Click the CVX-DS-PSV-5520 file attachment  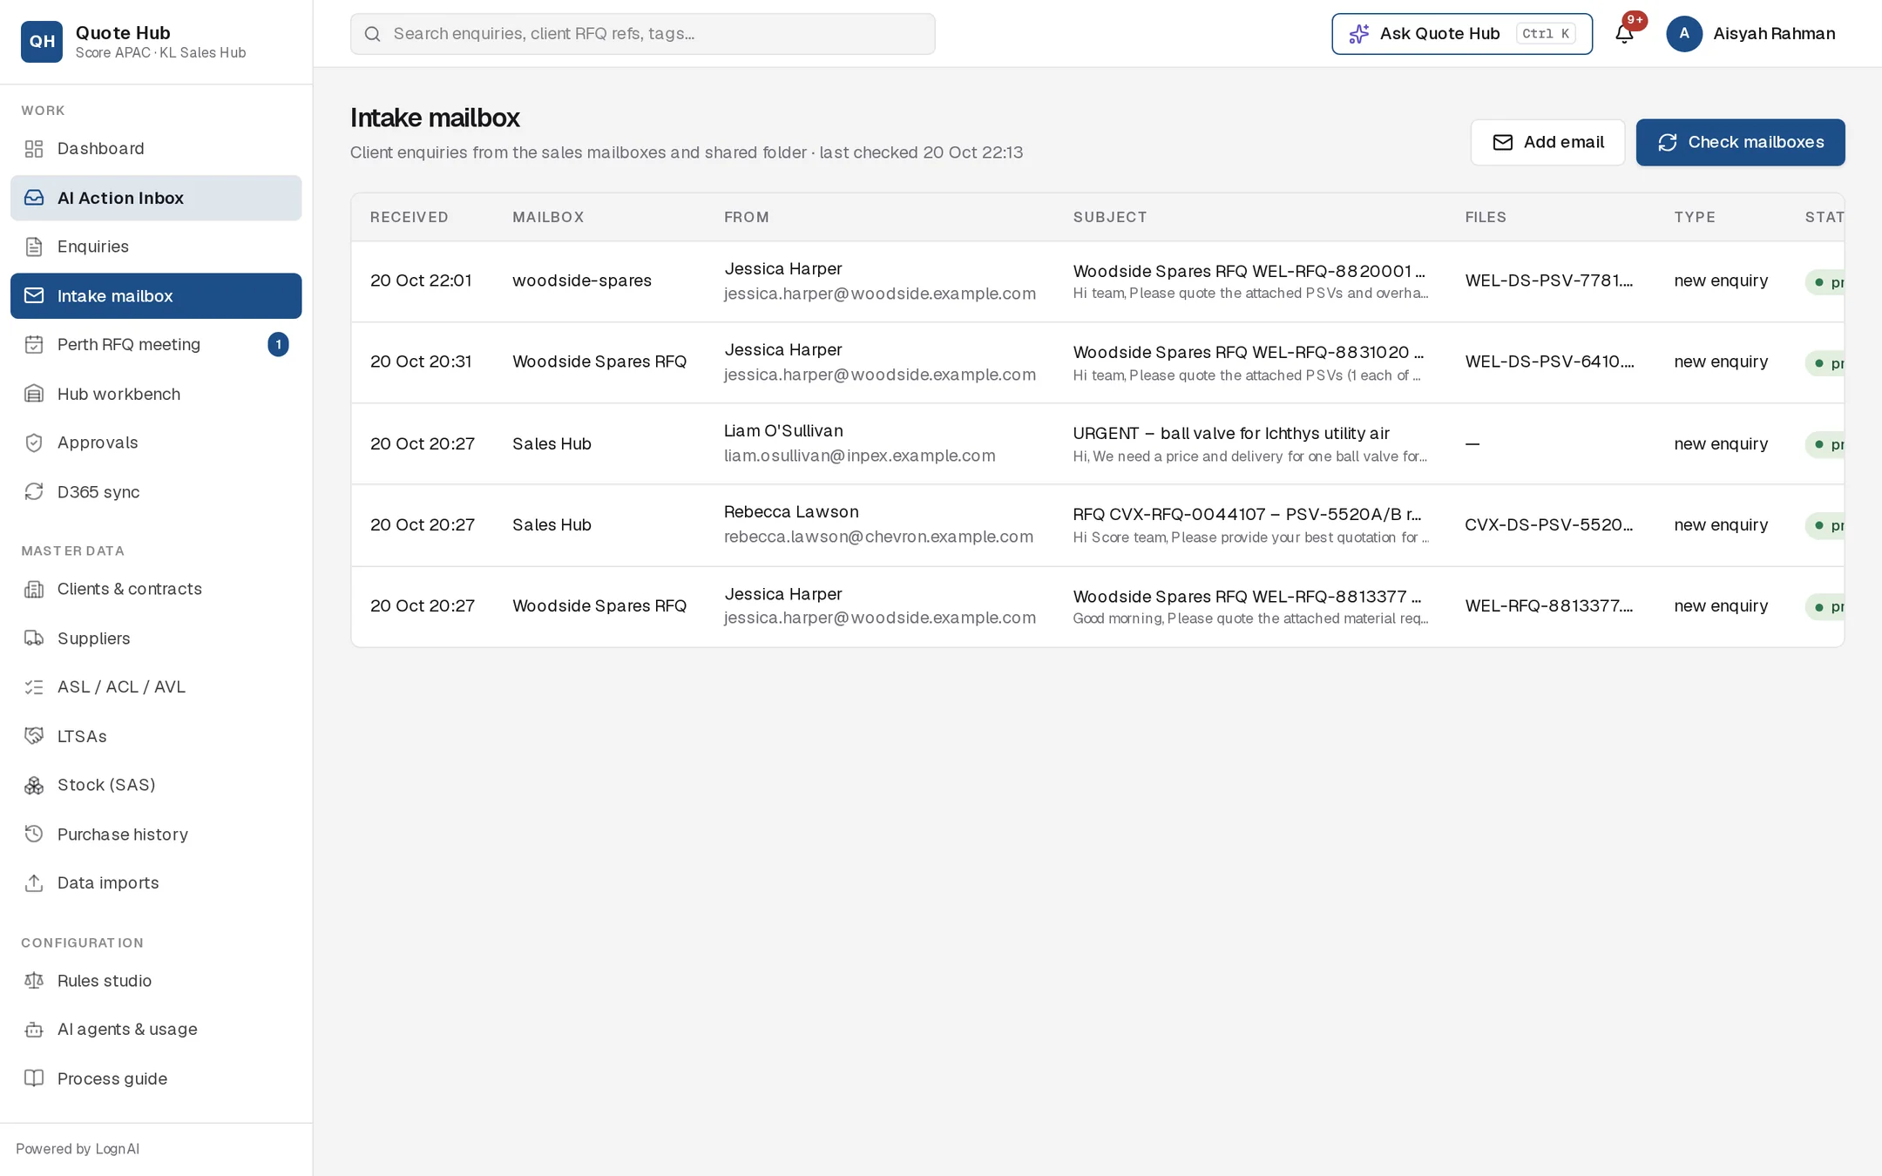1548,524
